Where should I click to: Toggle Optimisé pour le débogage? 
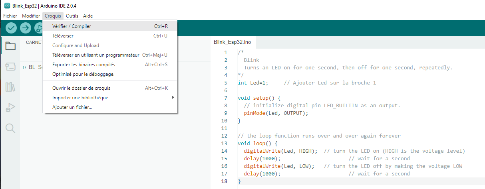(110, 74)
